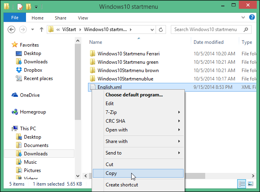
Task: Click the Dropbox icon in Favorites
Action: pos(19,70)
